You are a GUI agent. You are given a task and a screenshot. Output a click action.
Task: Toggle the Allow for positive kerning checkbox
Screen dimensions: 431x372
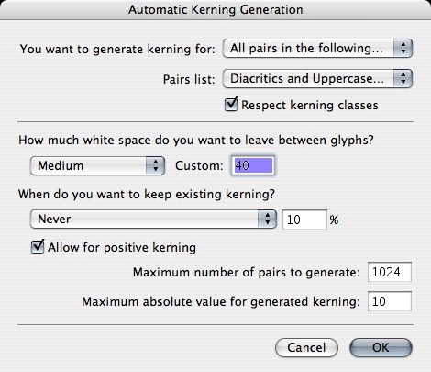pos(38,246)
